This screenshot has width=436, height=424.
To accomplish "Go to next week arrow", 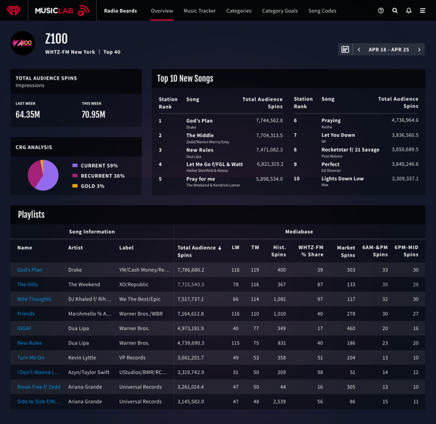I will pyautogui.click(x=419, y=49).
